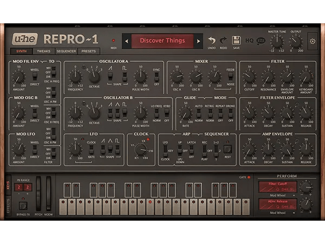Switch to the TWEAKS tab

click(43, 52)
